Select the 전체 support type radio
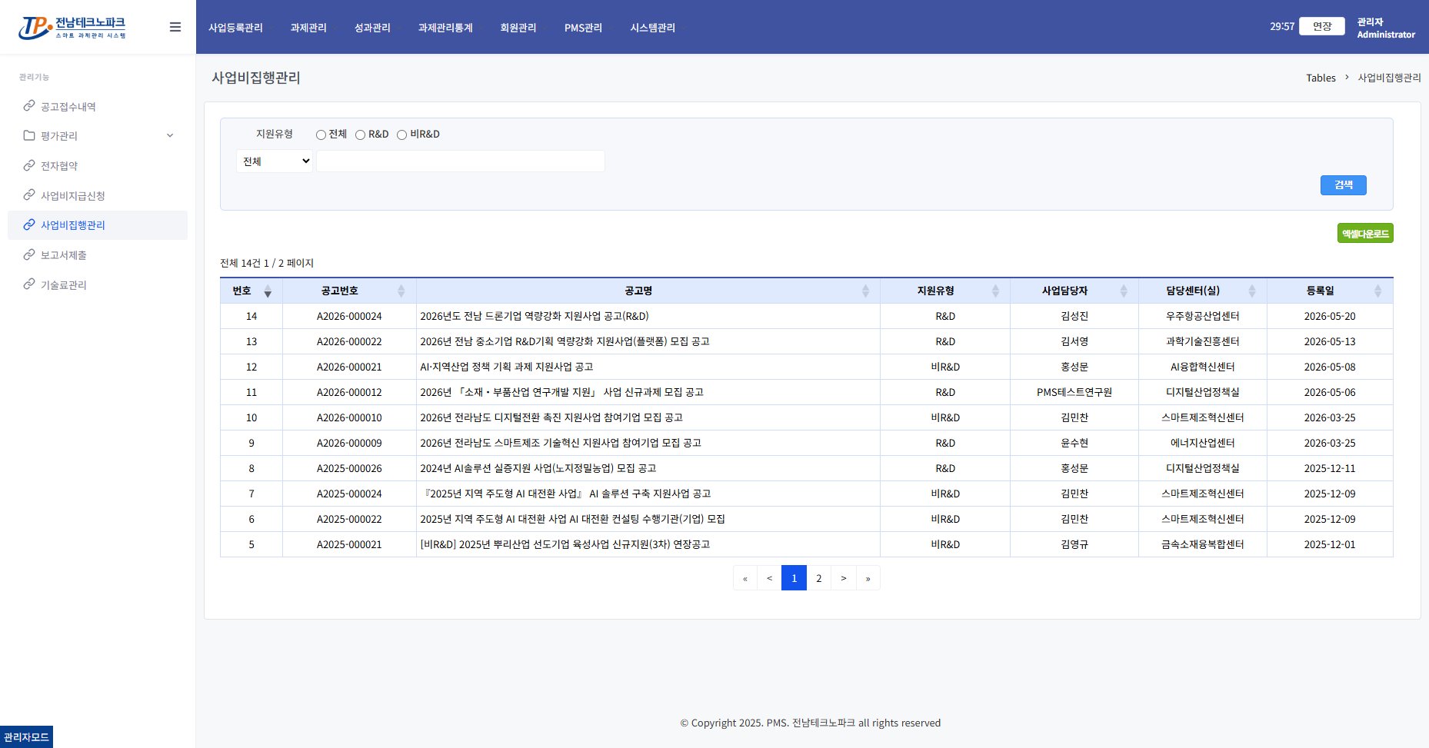The height and width of the screenshot is (748, 1429). pyautogui.click(x=321, y=135)
